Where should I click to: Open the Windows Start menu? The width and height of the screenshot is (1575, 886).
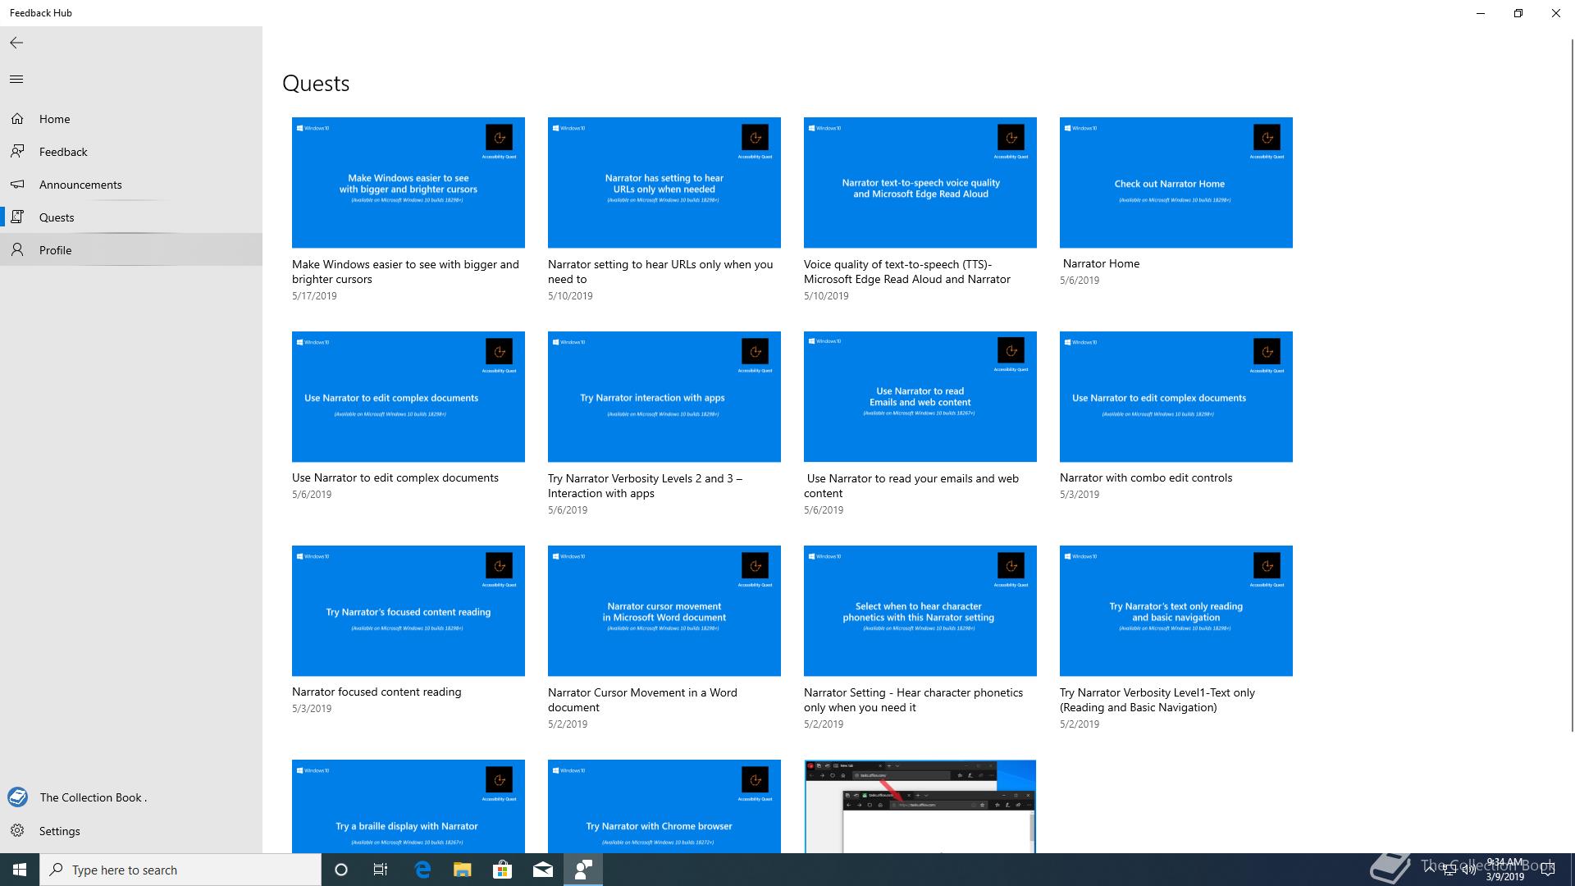pos(20,870)
